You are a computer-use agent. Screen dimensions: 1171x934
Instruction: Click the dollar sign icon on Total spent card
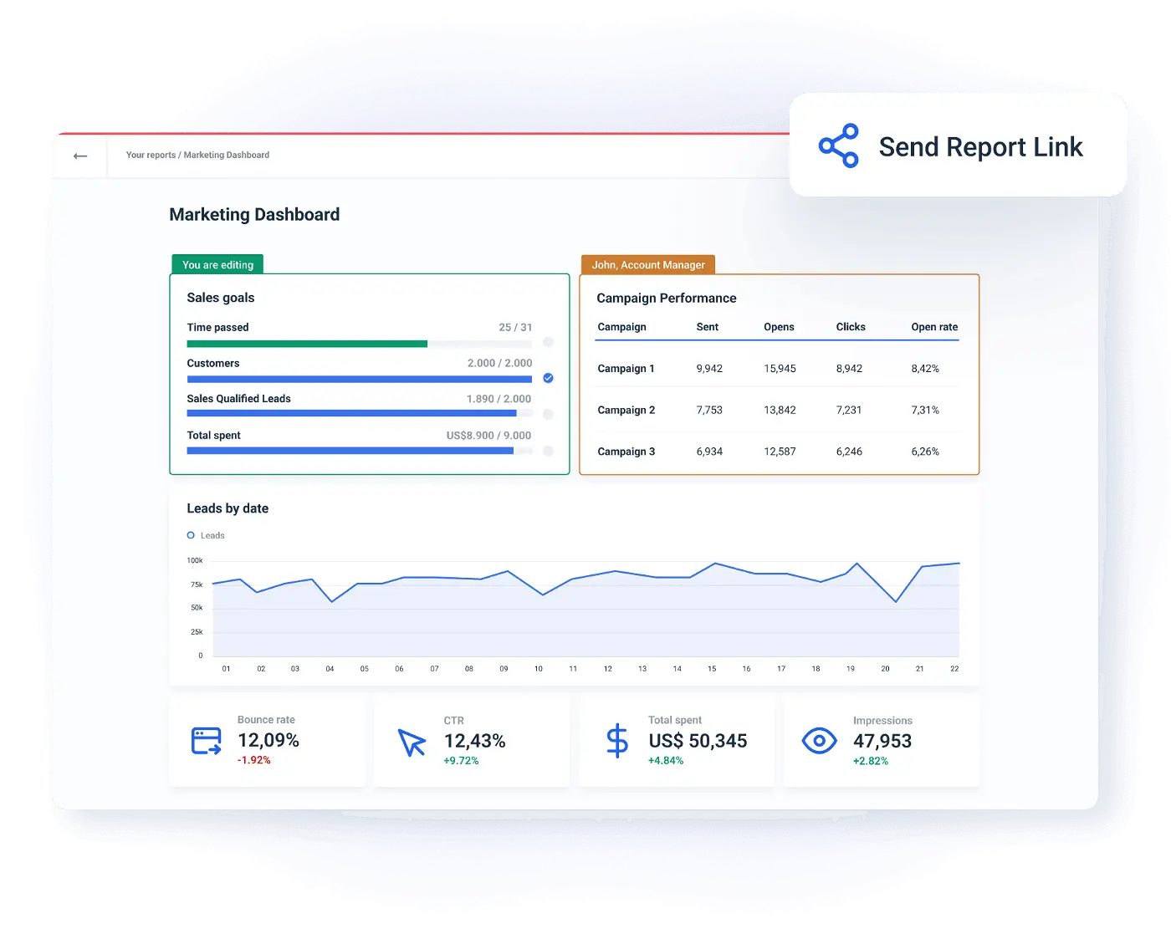616,741
